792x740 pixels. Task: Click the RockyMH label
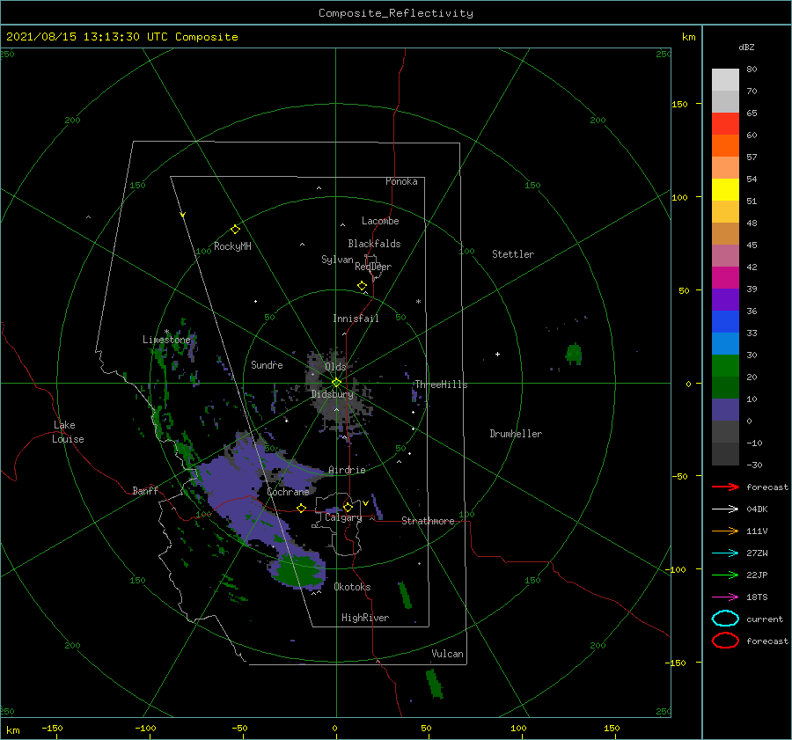pyautogui.click(x=232, y=246)
